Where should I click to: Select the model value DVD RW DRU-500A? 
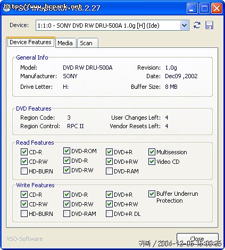point(88,68)
